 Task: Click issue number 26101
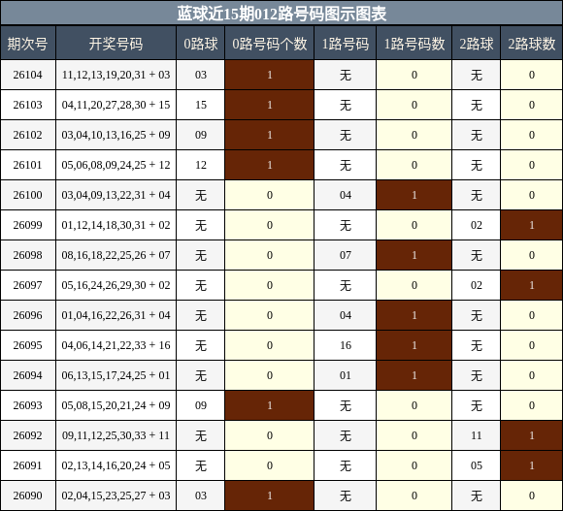coord(27,165)
